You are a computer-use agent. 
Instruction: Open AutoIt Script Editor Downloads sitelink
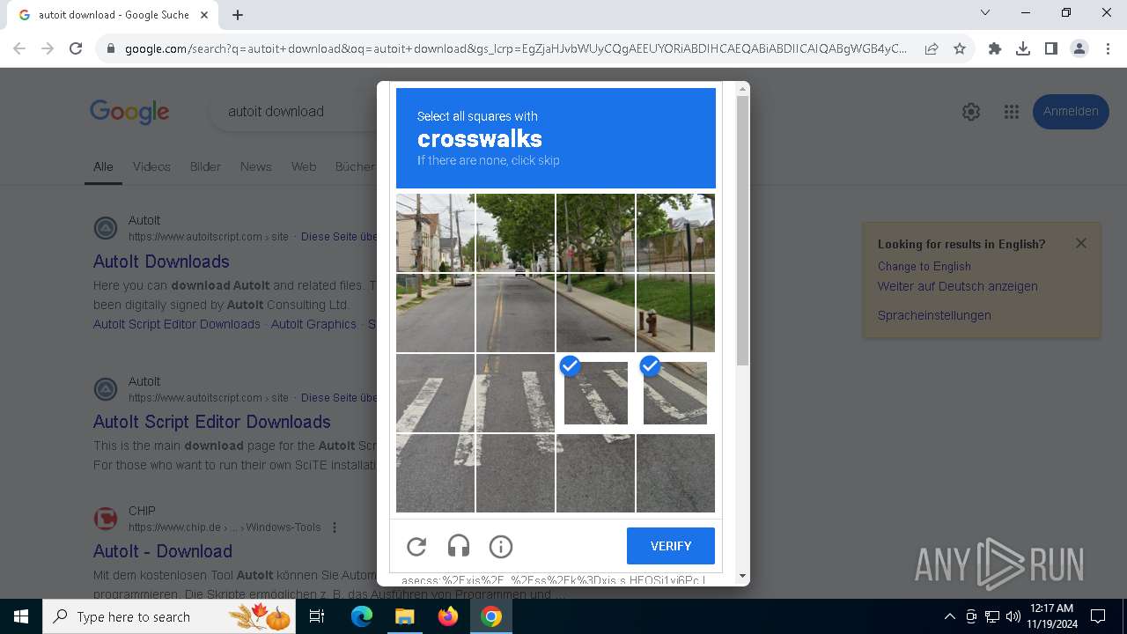(x=177, y=324)
